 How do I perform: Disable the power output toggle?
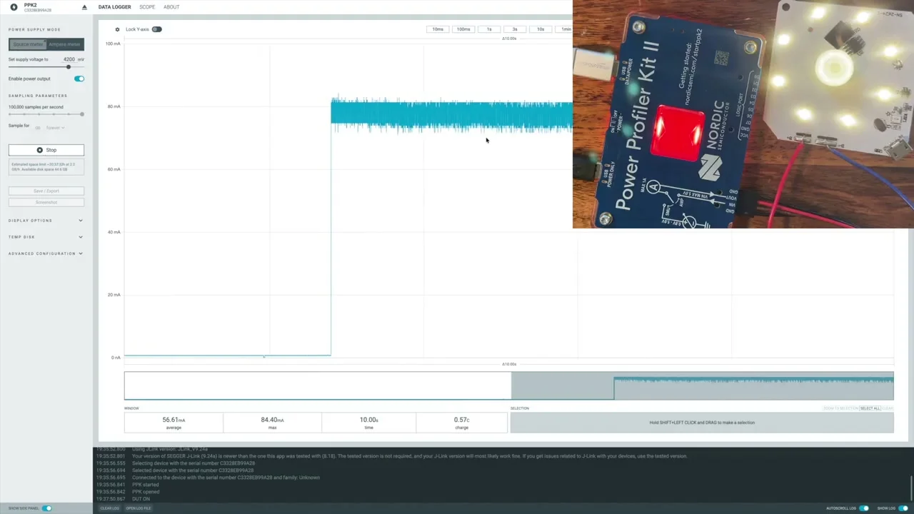(79, 79)
